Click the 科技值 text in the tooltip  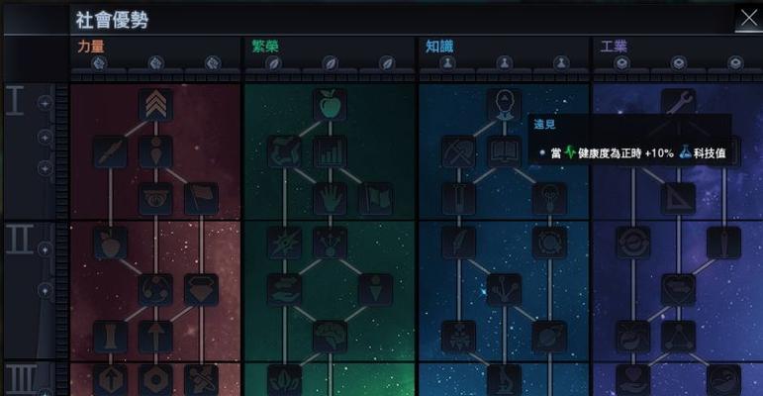710,153
